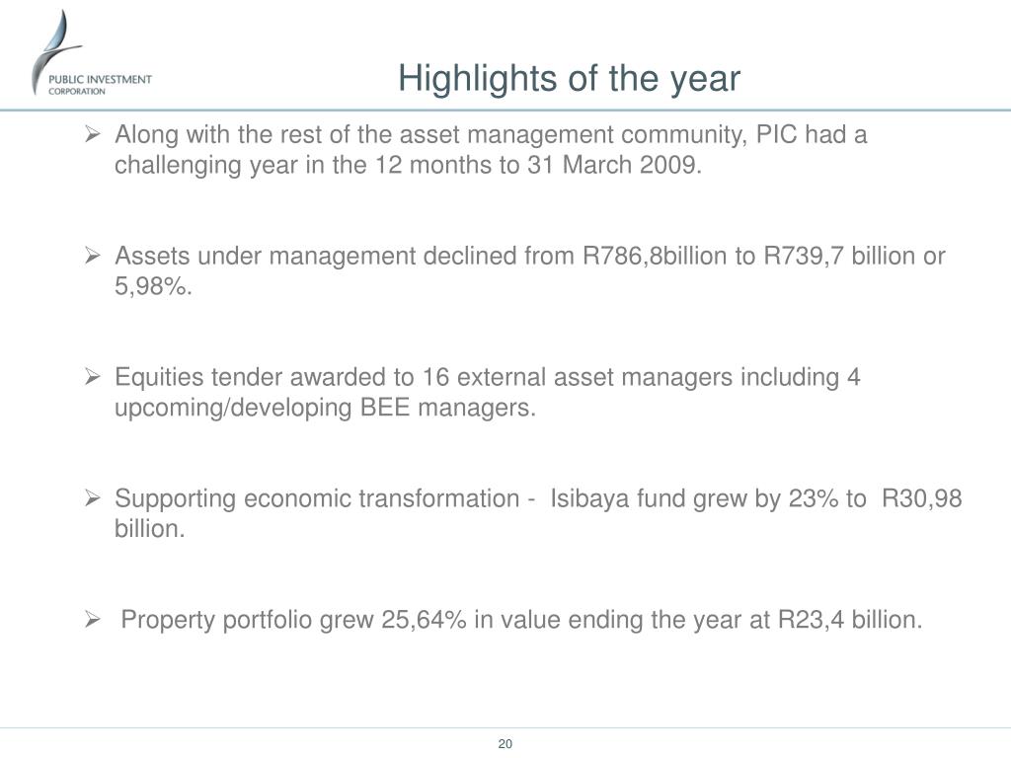Click the arrow bullet before 'Along with the rest'
Image resolution: width=1011 pixels, height=758 pixels.
pyautogui.click(x=93, y=134)
